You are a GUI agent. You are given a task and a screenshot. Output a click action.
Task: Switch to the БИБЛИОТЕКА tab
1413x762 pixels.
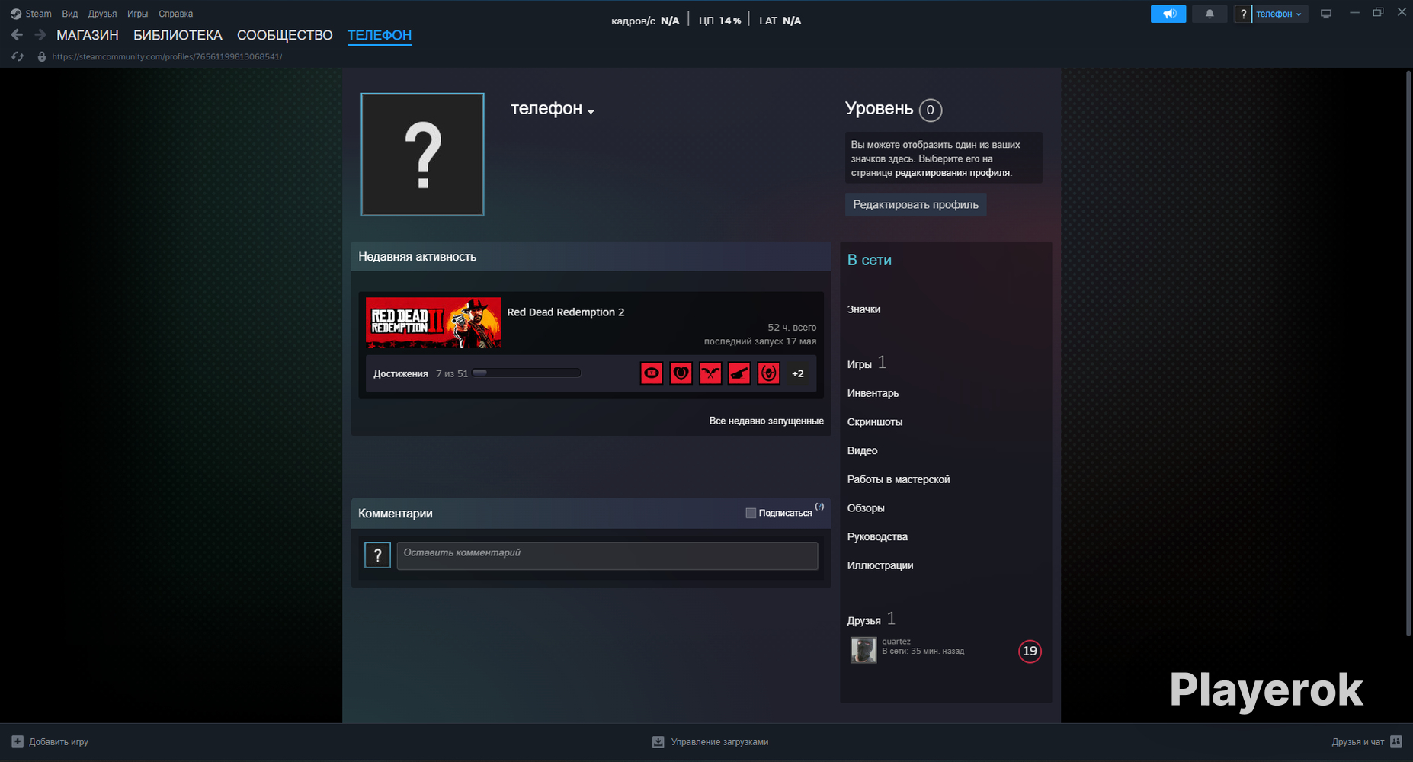178,35
